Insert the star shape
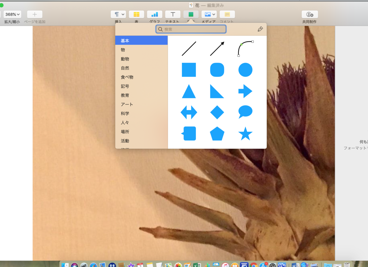 (245, 134)
